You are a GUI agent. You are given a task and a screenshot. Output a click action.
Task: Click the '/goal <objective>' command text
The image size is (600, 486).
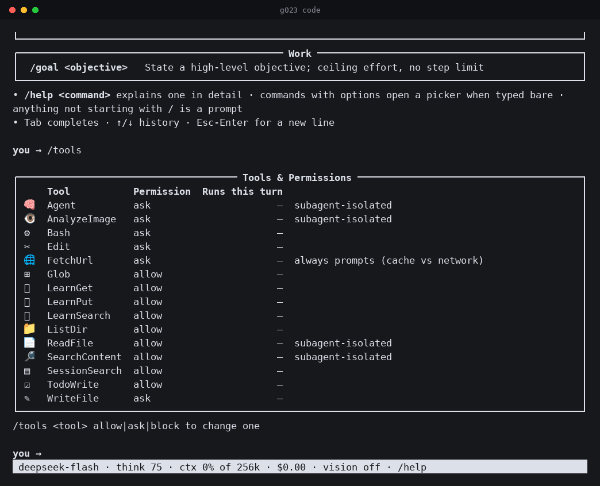click(x=79, y=68)
